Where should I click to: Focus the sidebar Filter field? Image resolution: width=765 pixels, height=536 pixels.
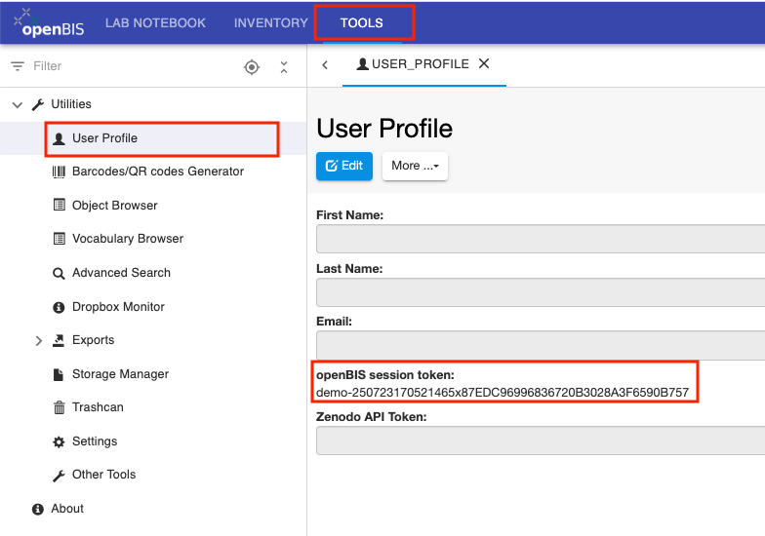pos(132,66)
